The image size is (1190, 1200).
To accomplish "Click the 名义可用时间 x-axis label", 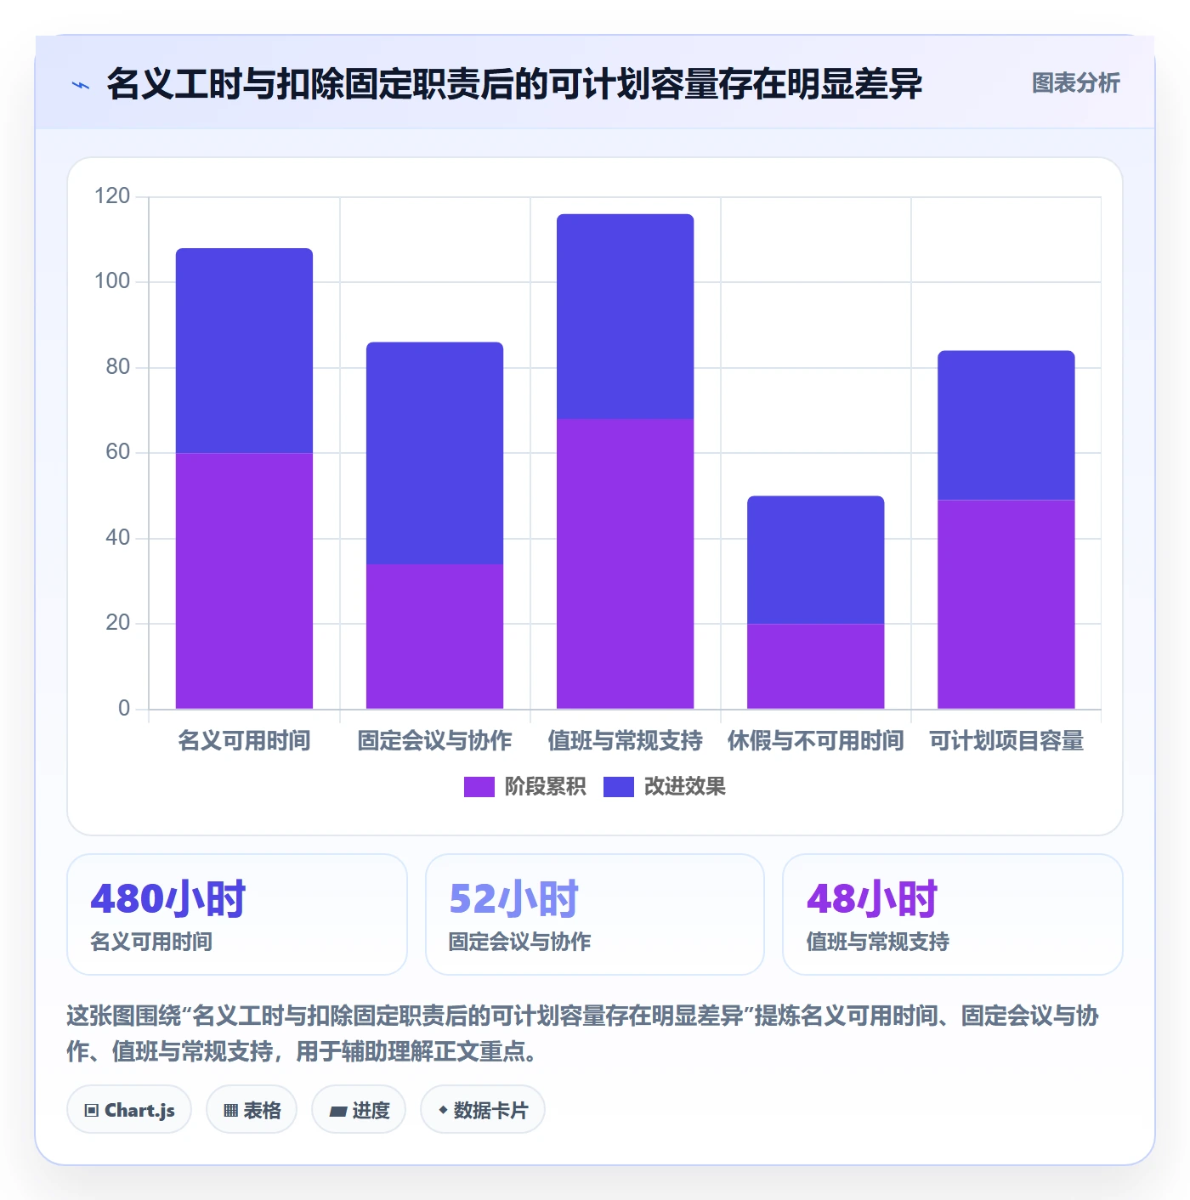I will 244,741.
